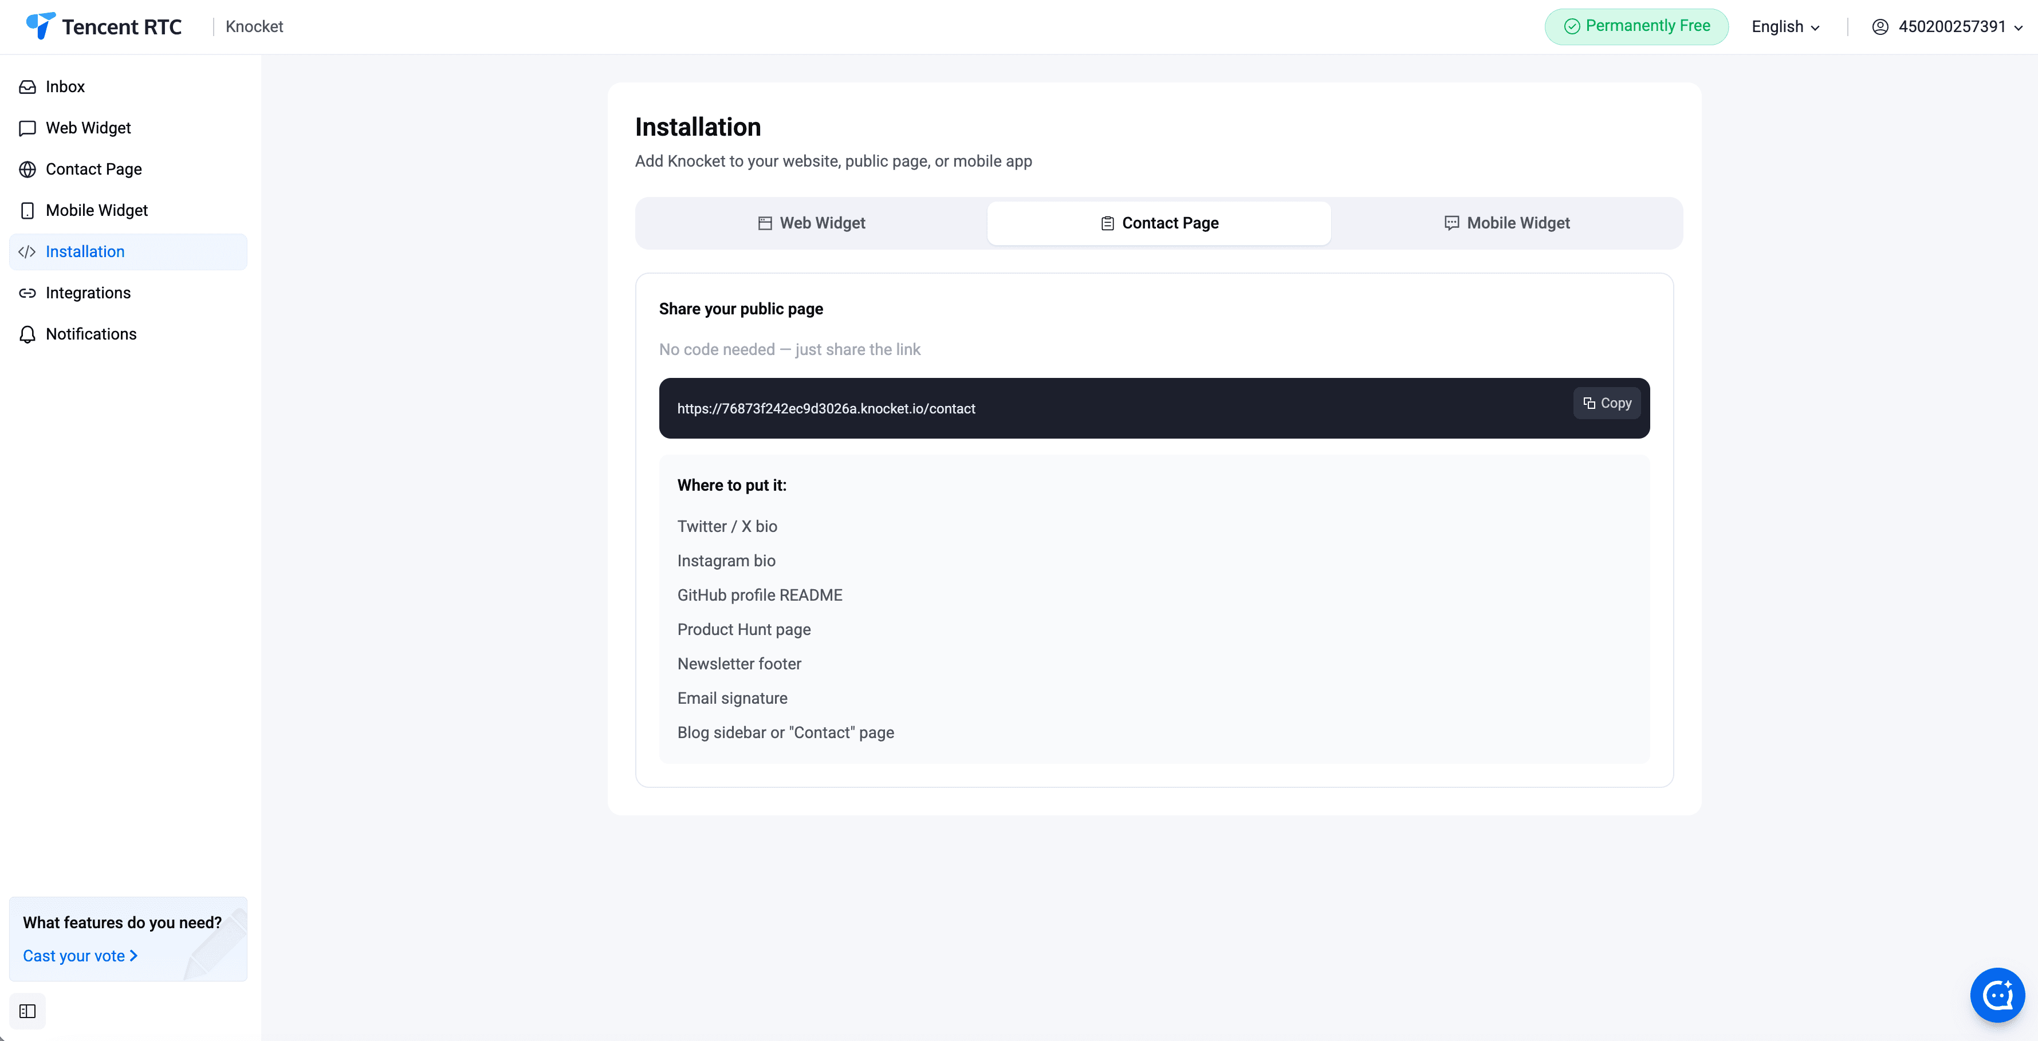The width and height of the screenshot is (2038, 1041).
Task: Click the Tencent RTC logo icon
Action: pyautogui.click(x=40, y=26)
